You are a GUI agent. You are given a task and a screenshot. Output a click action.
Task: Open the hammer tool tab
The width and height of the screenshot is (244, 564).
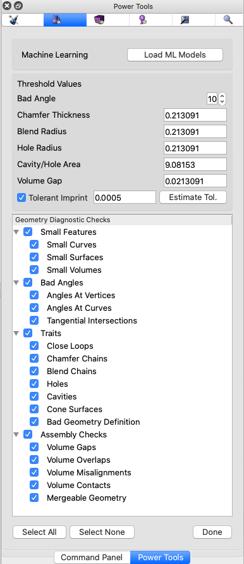tap(185, 20)
